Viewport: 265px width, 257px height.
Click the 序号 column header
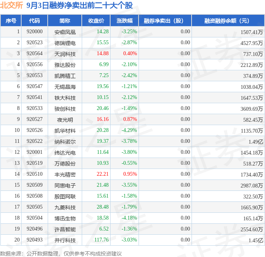point(11,21)
